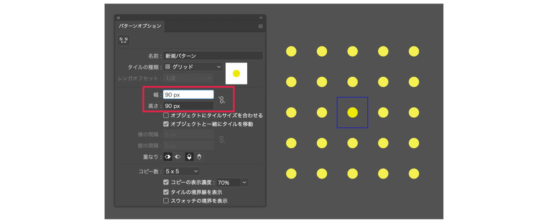Open the コピー数 5 x 5 dropdown
548x222 pixels.
click(181, 171)
